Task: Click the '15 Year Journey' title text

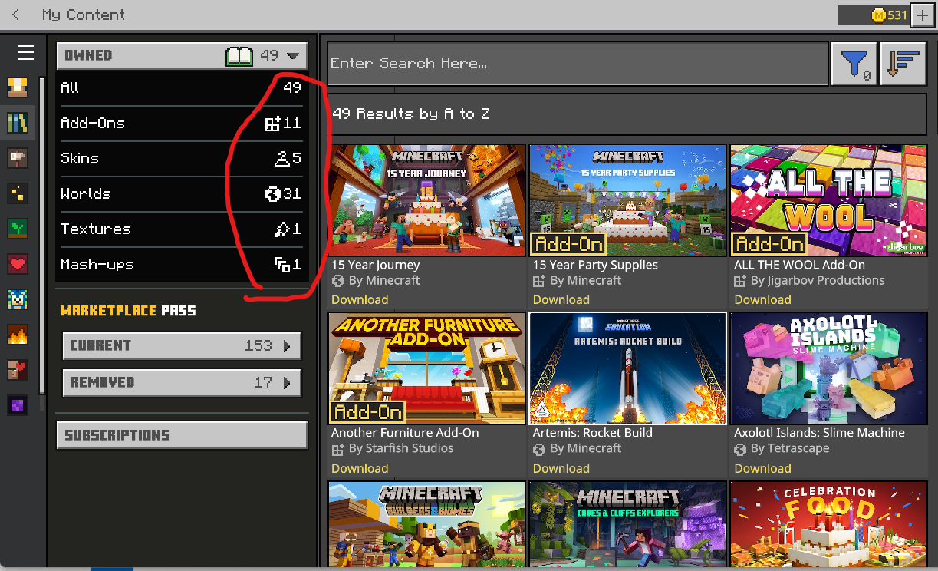Action: (376, 265)
